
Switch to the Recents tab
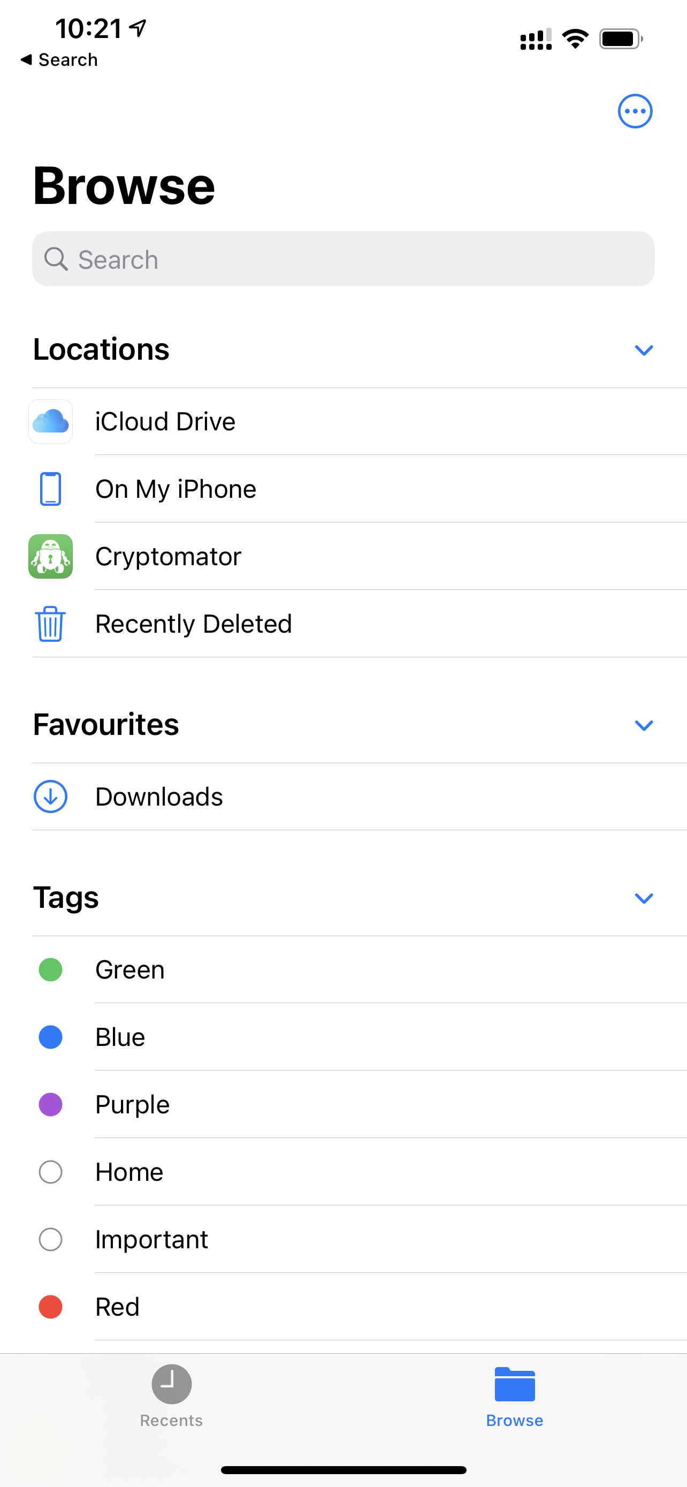171,1394
